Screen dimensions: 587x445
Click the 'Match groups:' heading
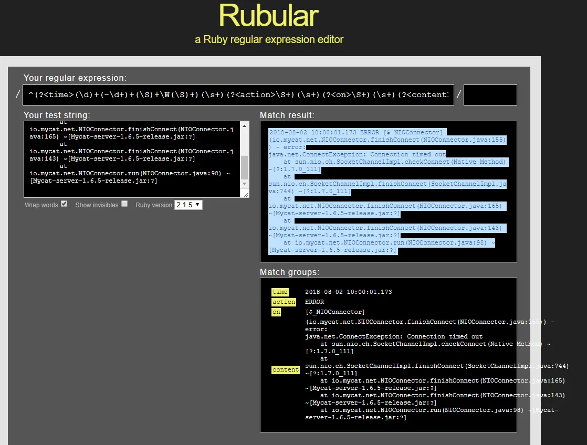(290, 272)
